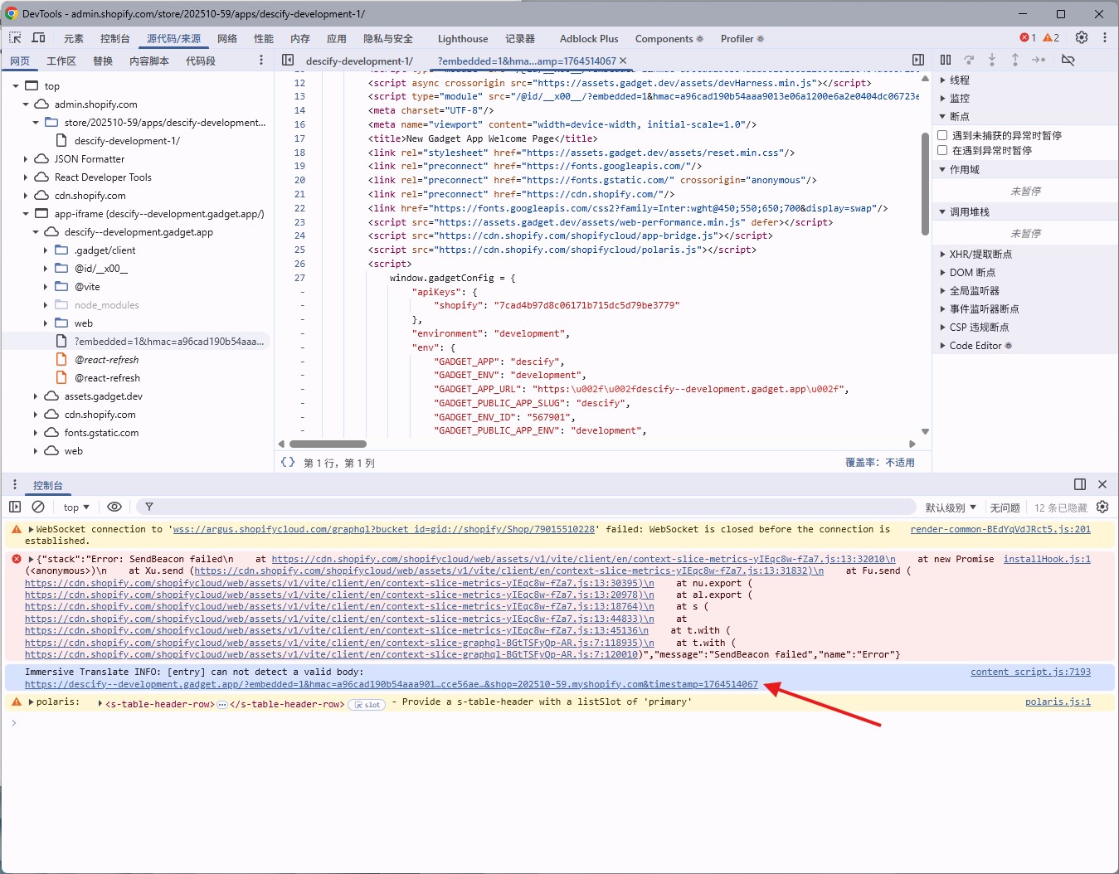This screenshot has width=1119, height=874.
Task: Open console live expression eye icon
Action: [114, 507]
